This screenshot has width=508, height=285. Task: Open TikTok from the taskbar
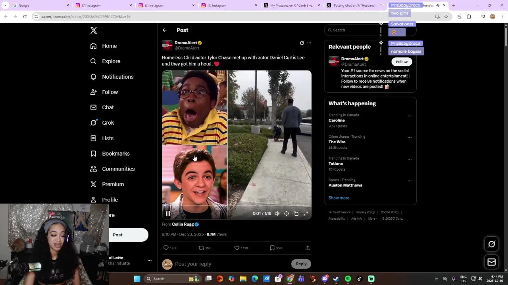click(360, 279)
